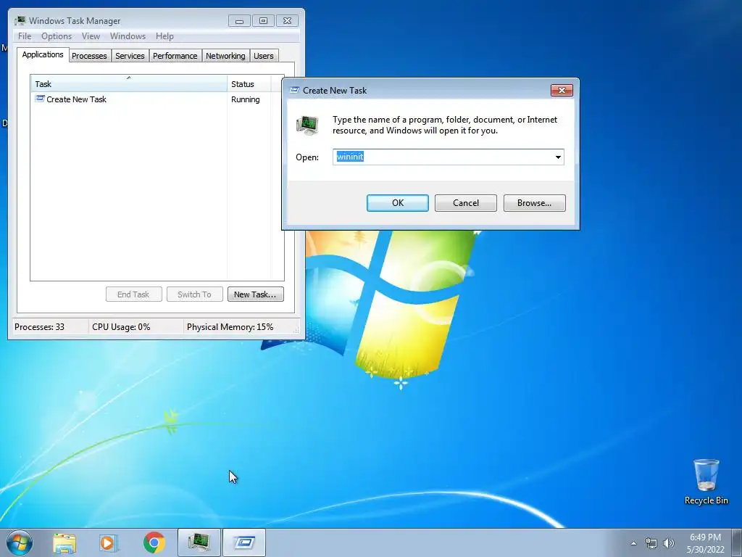Viewport: 742px width, 557px height.
Task: Confirm with the OK button
Action: pos(398,203)
